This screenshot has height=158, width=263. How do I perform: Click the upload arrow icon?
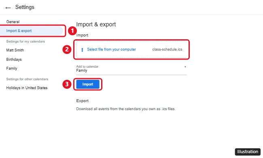[x=82, y=50]
